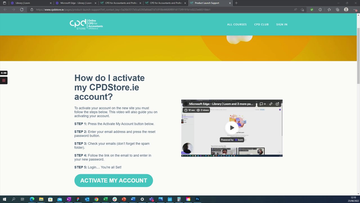Click the Activate My Account button
This screenshot has width=360, height=203.
[114, 180]
